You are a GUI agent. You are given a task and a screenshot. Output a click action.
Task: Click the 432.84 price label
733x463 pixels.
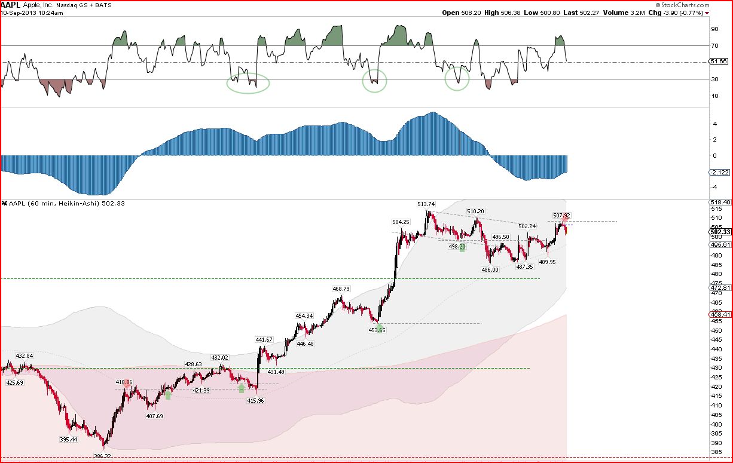click(x=24, y=355)
